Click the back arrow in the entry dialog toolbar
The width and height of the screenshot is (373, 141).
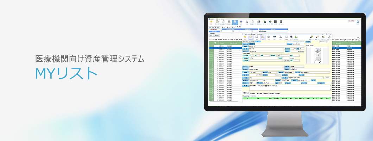pos(245,37)
